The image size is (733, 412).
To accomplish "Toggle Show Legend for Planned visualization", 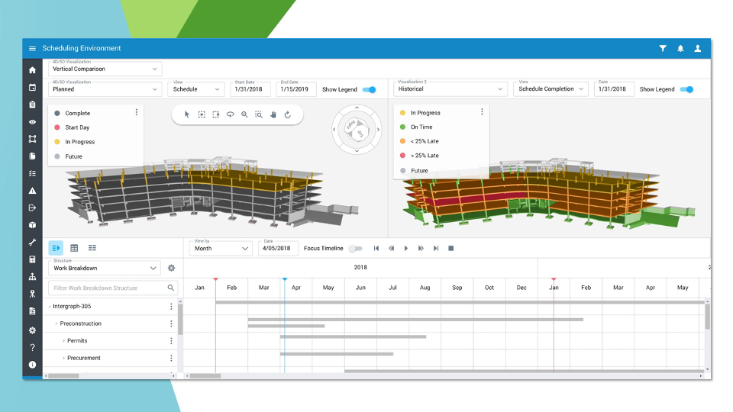I will [x=370, y=89].
